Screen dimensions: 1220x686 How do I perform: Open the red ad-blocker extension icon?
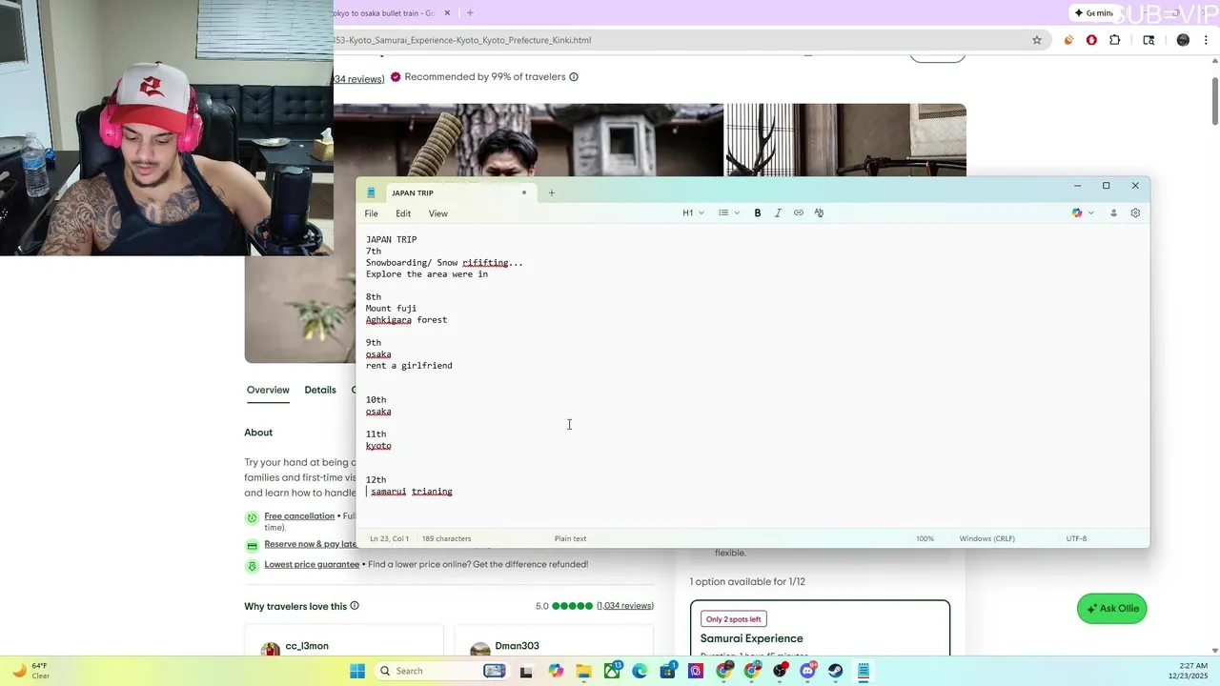pos(1091,40)
